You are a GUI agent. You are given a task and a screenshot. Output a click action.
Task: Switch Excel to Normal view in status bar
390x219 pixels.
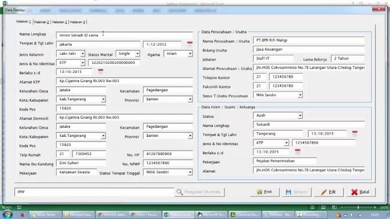coord(313,207)
